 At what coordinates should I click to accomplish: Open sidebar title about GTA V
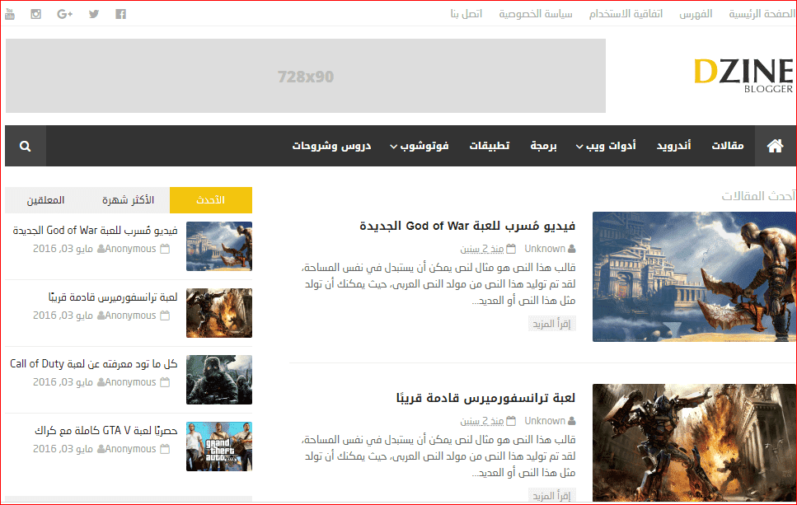click(105, 431)
